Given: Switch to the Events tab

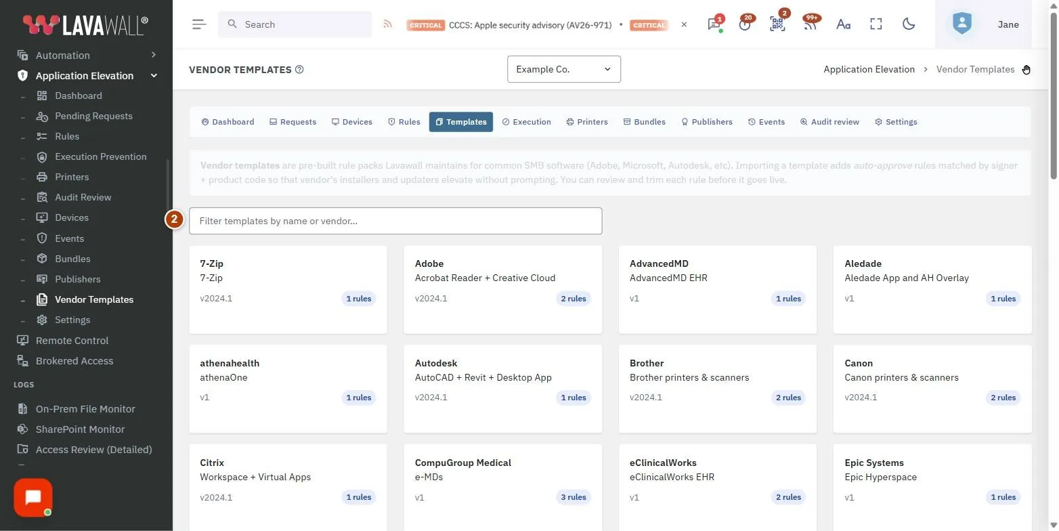Looking at the screenshot, I should [766, 122].
